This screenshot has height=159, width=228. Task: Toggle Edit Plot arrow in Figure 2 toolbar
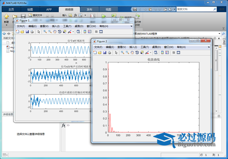click(x=115, y=52)
